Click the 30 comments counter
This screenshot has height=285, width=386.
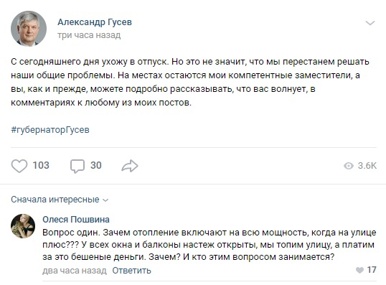(95, 165)
